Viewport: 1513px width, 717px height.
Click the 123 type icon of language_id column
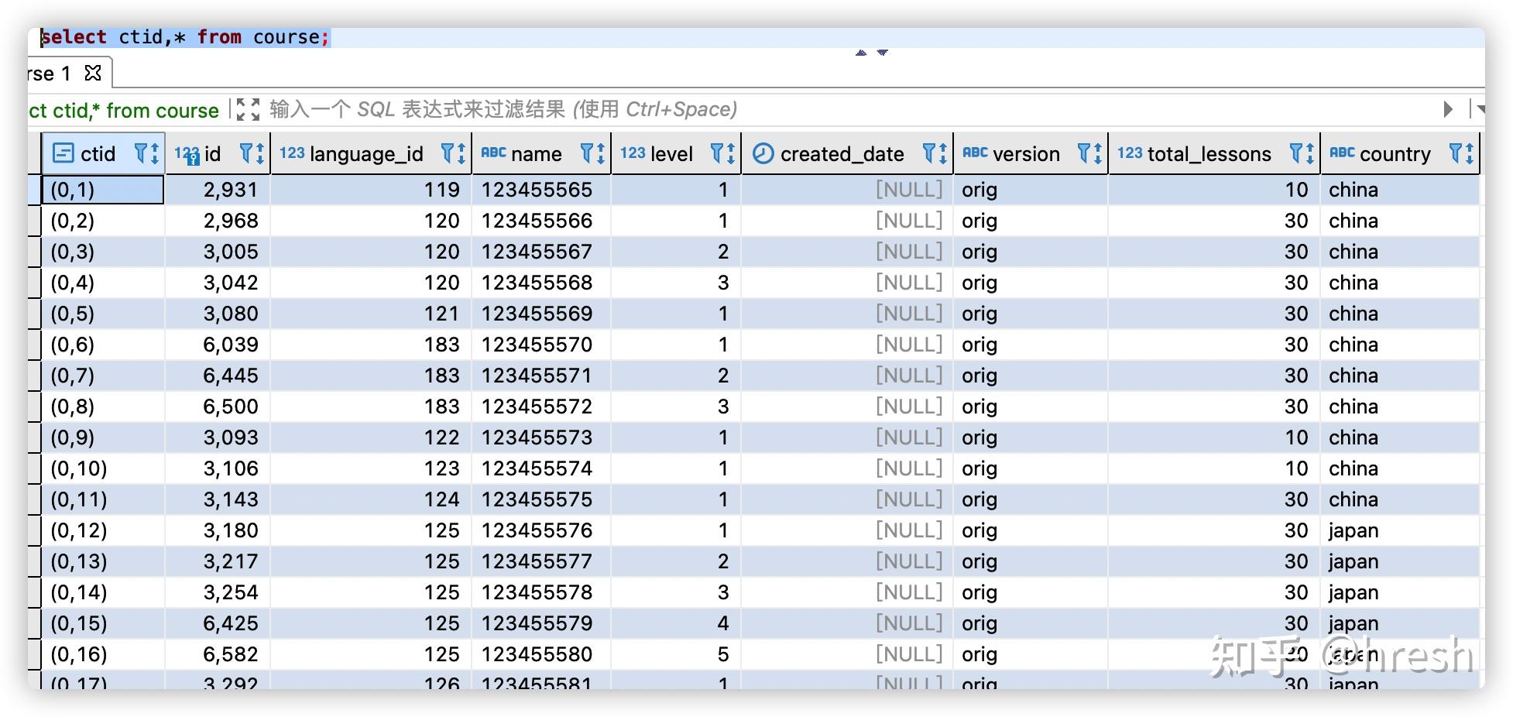click(x=292, y=153)
